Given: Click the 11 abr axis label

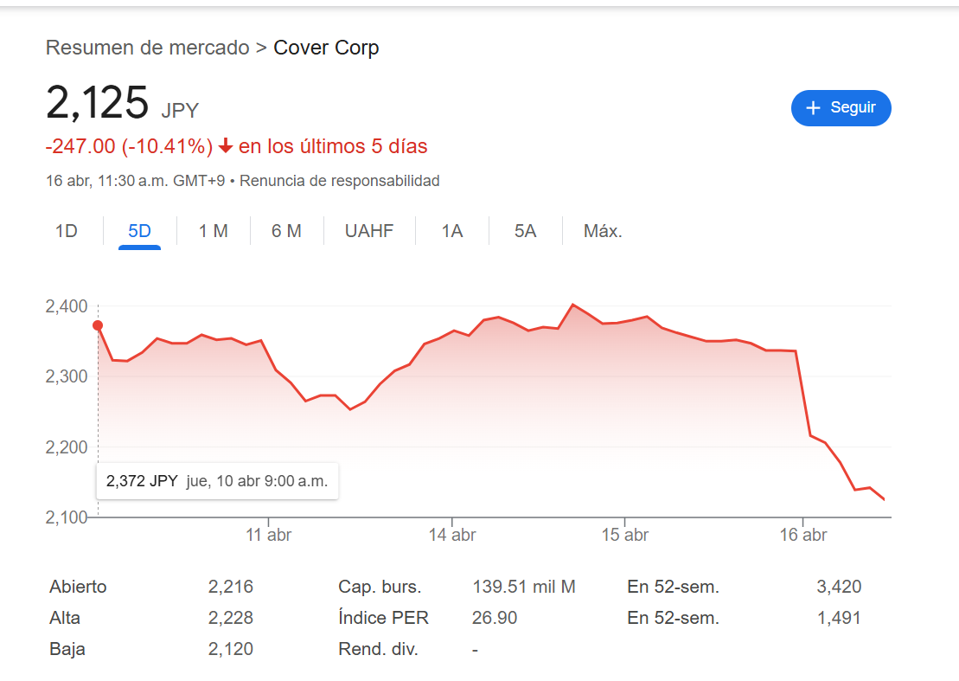Looking at the screenshot, I should 268,536.
